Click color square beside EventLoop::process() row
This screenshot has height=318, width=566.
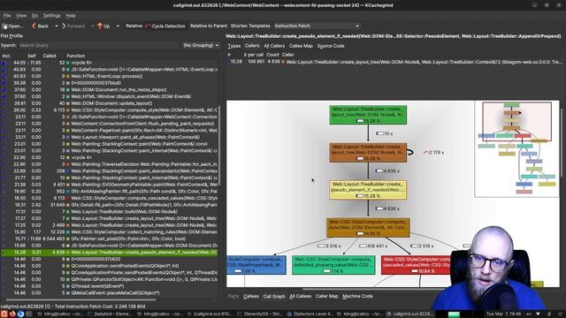pos(68,76)
